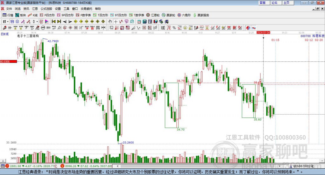This screenshot has height=175, width=325.
Task: Select the red pencil drawing tool
Action: (4, 28)
